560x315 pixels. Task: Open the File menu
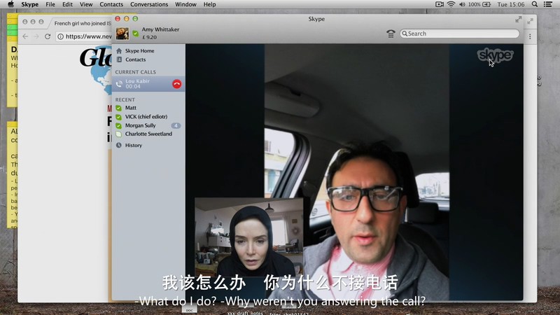(x=50, y=4)
